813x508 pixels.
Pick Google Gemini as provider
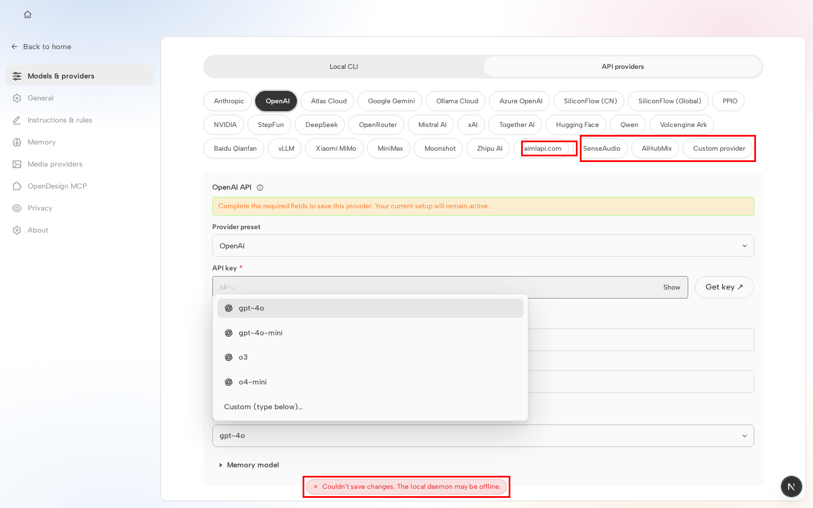[x=390, y=101]
